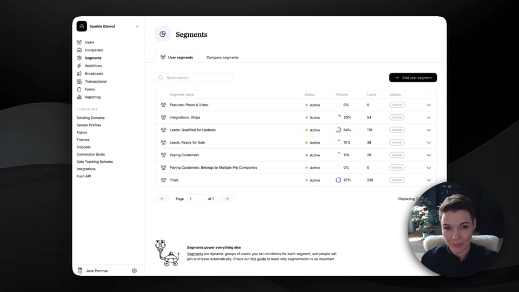Focus the Quick search input field

pos(194,77)
